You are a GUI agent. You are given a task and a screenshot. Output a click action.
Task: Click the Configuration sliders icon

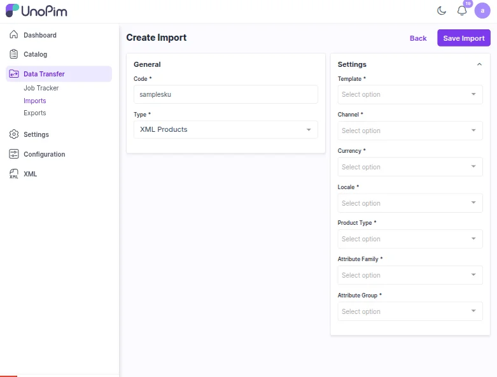point(13,154)
